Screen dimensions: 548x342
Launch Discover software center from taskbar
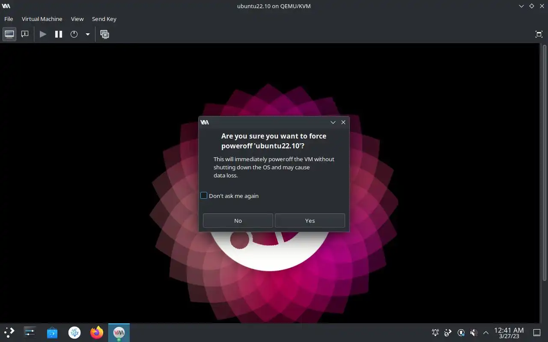(x=52, y=332)
